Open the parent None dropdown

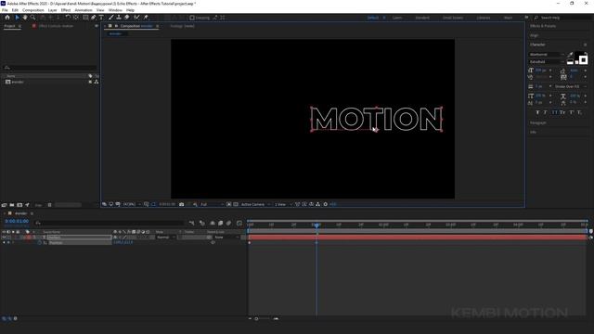pos(226,238)
